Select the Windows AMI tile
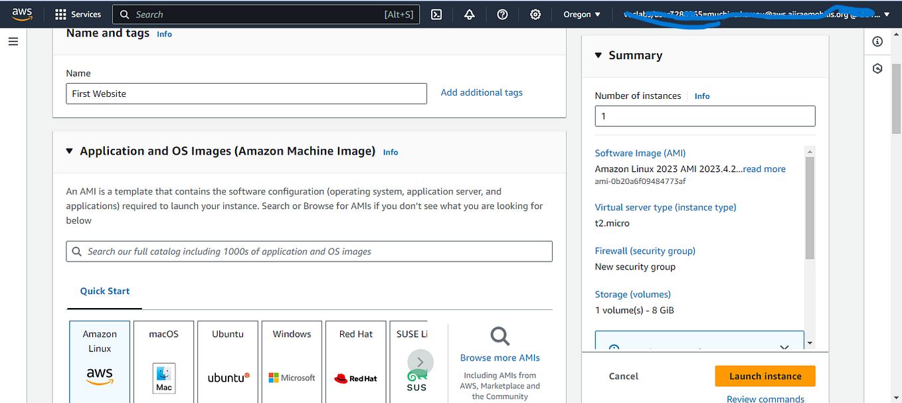The width and height of the screenshot is (902, 403). (x=291, y=362)
